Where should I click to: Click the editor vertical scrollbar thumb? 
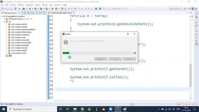pos(190,75)
